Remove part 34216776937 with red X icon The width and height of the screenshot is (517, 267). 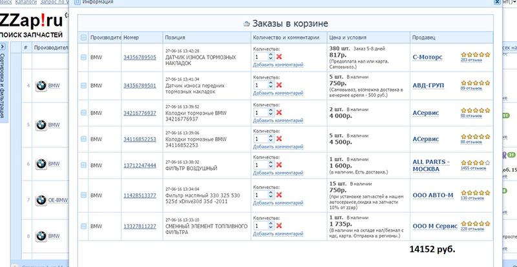(279, 113)
